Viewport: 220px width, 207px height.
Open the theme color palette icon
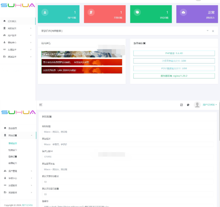188,105
